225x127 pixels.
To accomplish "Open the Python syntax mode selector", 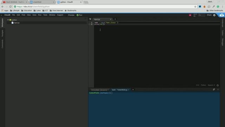I will 203,85.
